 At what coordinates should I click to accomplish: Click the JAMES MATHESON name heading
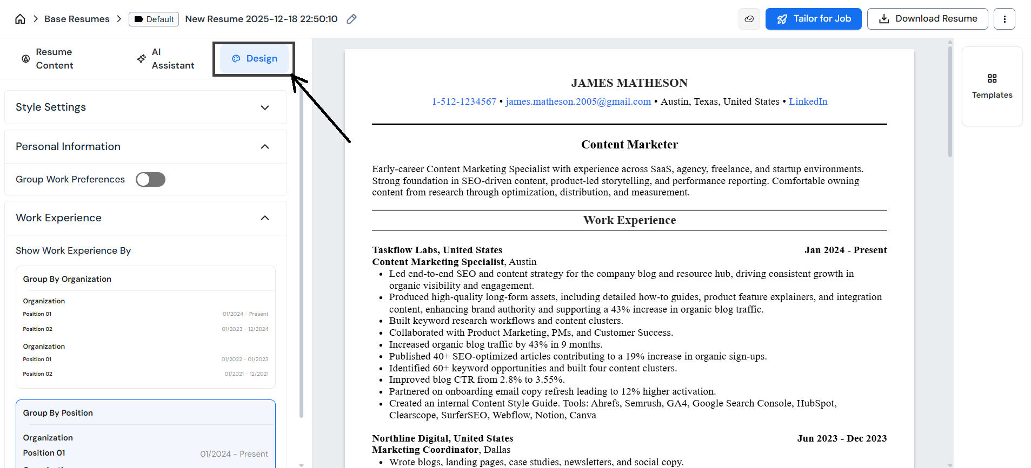point(629,83)
